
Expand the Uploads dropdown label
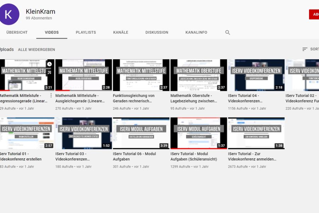7,50
